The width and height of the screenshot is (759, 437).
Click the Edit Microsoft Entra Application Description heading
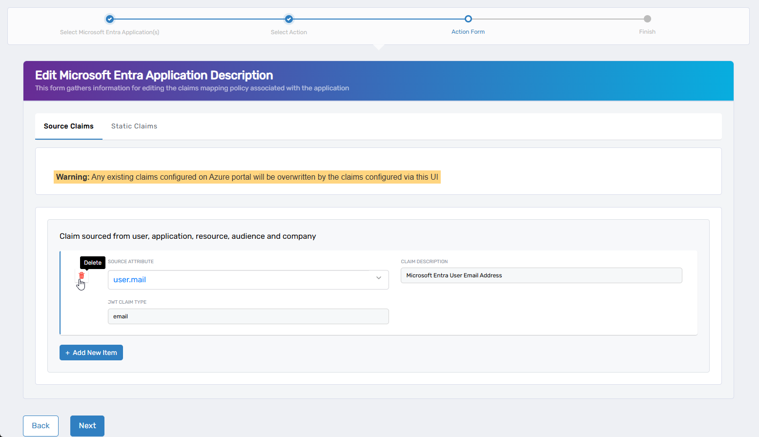(x=154, y=75)
